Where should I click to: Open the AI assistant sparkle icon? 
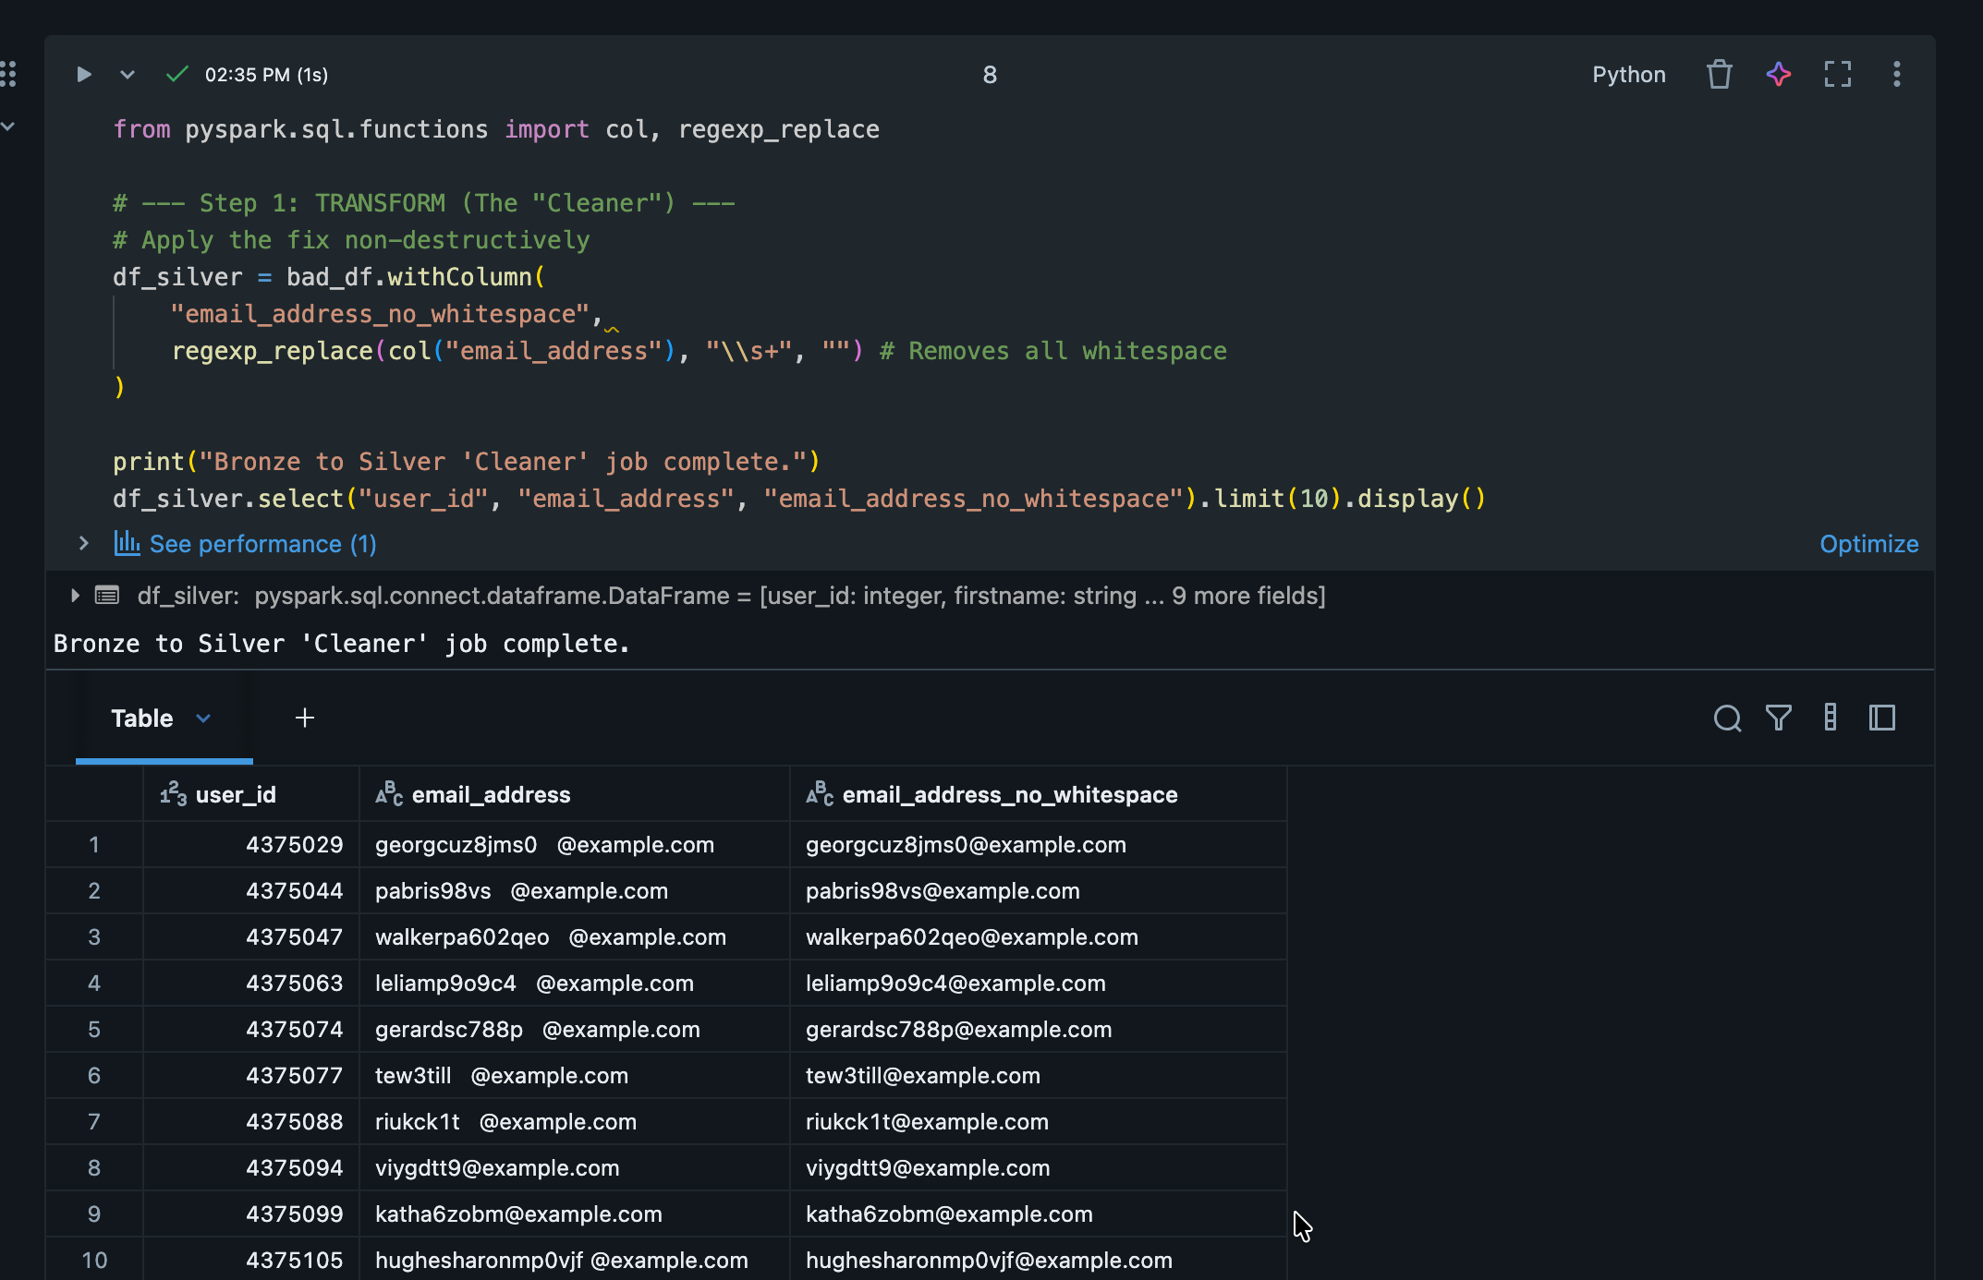point(1778,74)
